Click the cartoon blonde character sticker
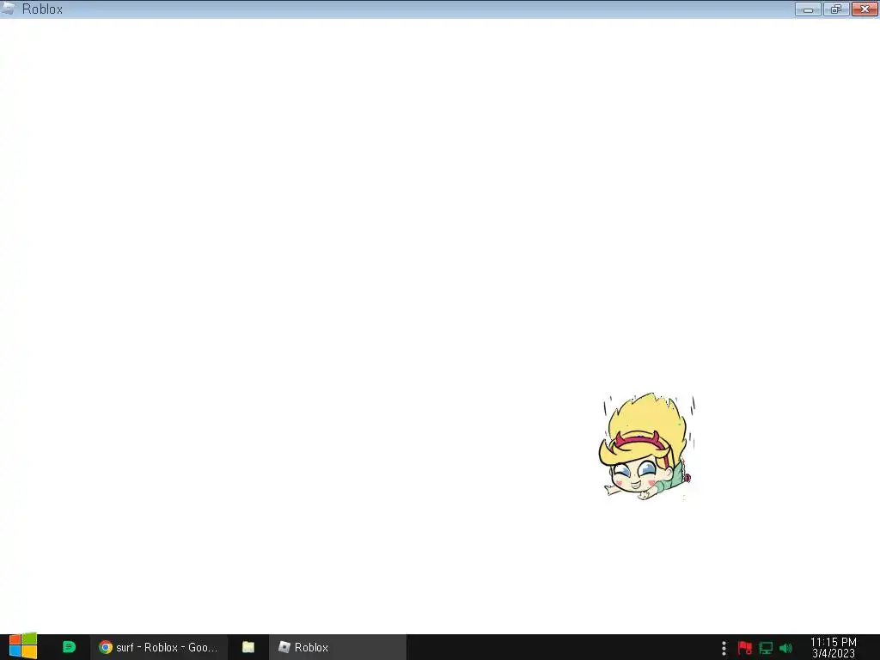880x660 pixels. tap(647, 446)
